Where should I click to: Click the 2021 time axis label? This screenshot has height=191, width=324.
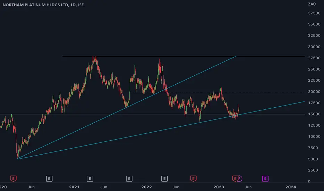74,187
